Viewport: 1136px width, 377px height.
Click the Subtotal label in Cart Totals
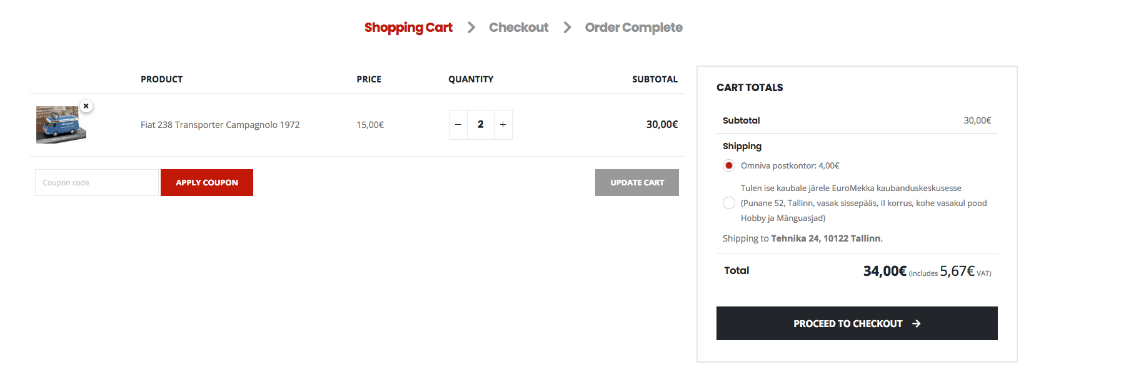click(x=741, y=120)
